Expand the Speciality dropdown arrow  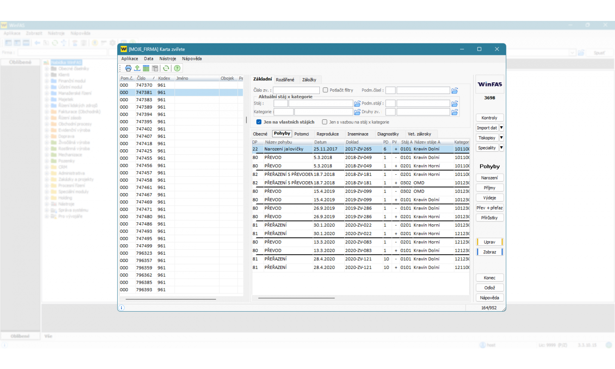coord(501,148)
